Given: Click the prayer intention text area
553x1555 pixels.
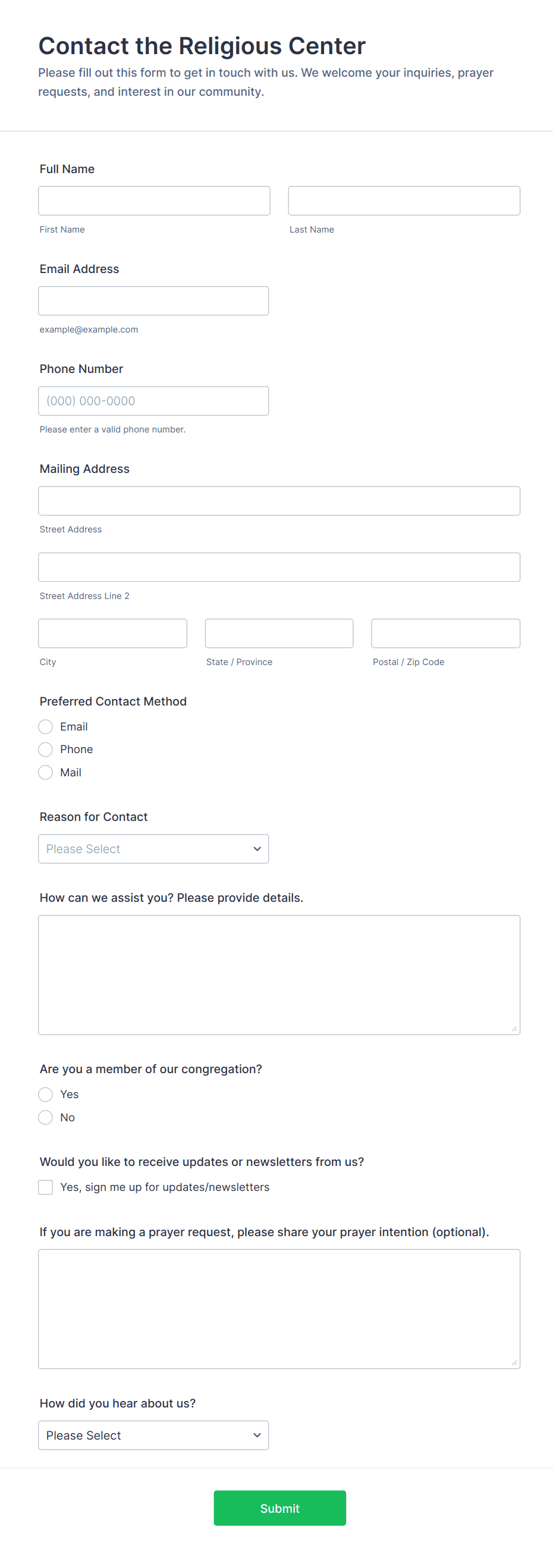Looking at the screenshot, I should [x=279, y=1309].
